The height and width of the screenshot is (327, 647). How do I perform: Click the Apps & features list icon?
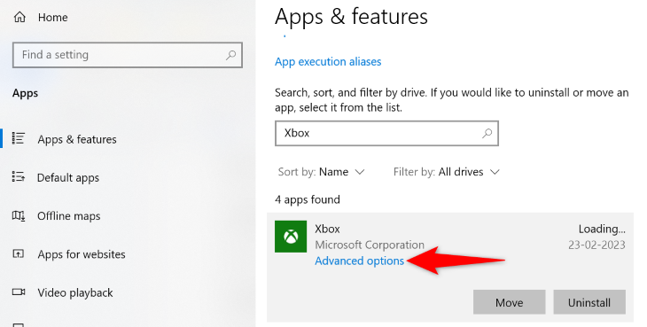point(19,138)
